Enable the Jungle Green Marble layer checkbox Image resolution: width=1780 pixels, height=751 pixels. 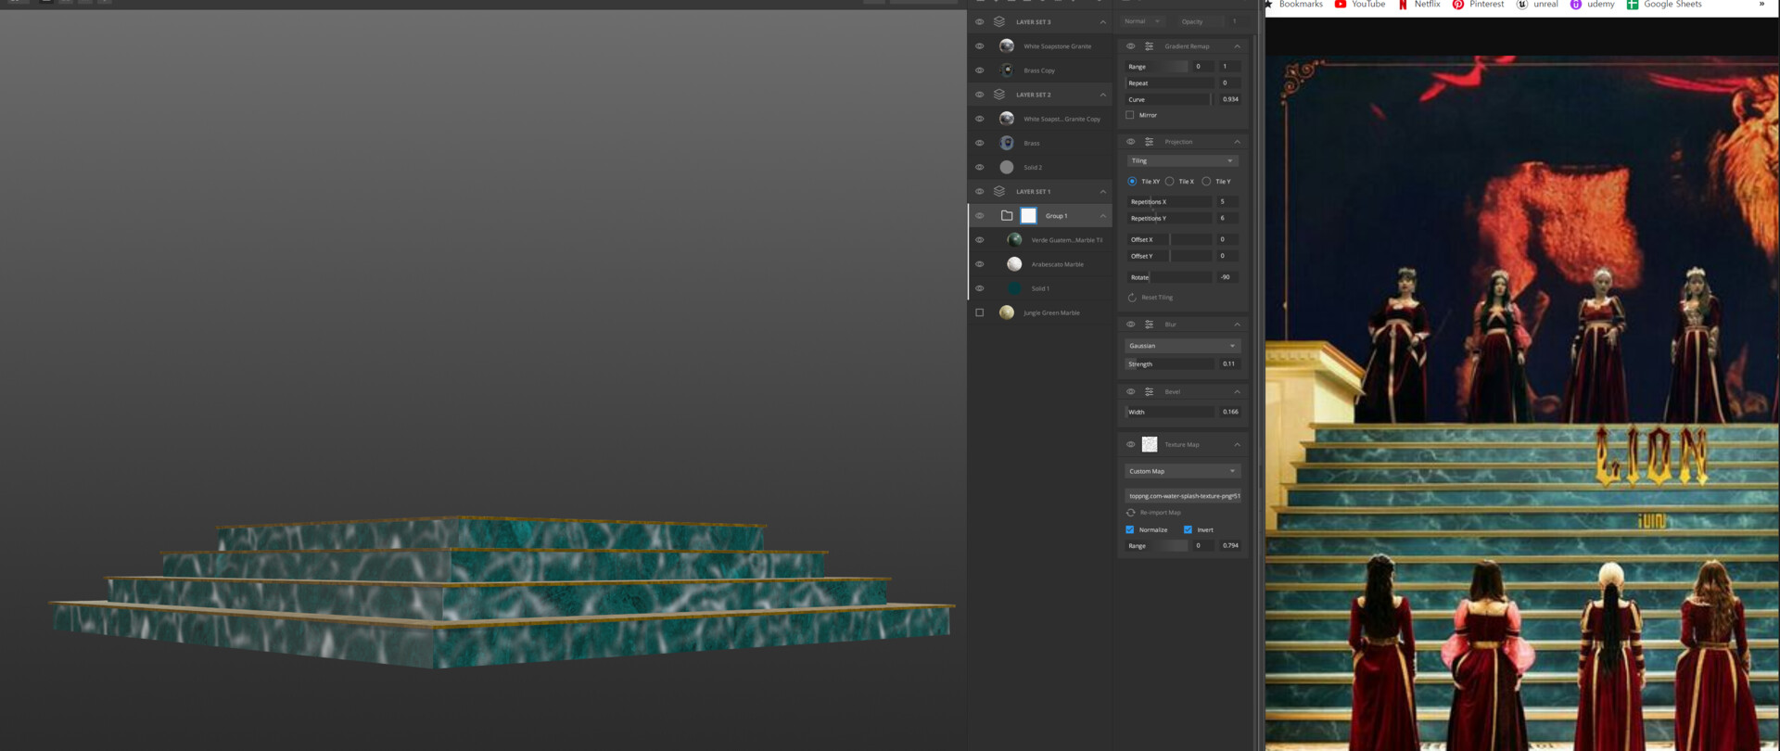click(x=979, y=312)
